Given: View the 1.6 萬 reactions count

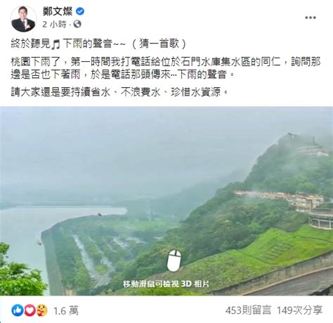Looking at the screenshot, I should point(66,311).
